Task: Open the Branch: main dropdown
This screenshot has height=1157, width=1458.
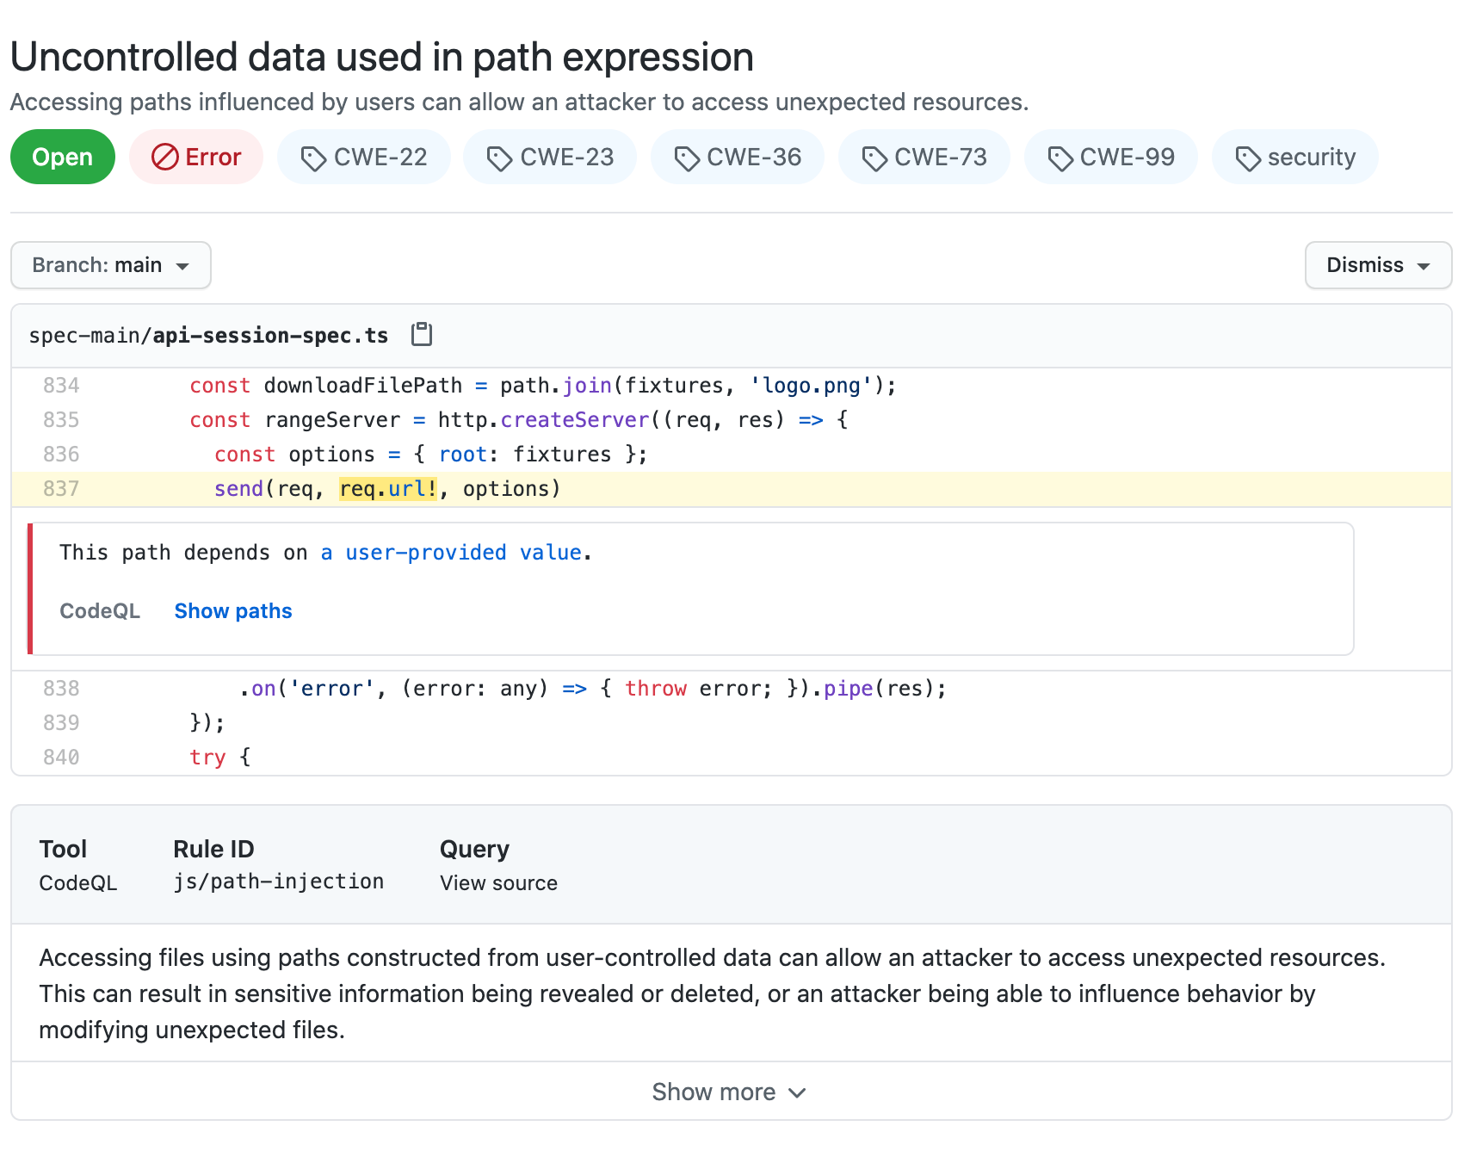Action: pos(110,265)
